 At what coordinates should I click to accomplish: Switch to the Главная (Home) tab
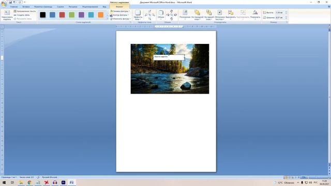[14, 7]
